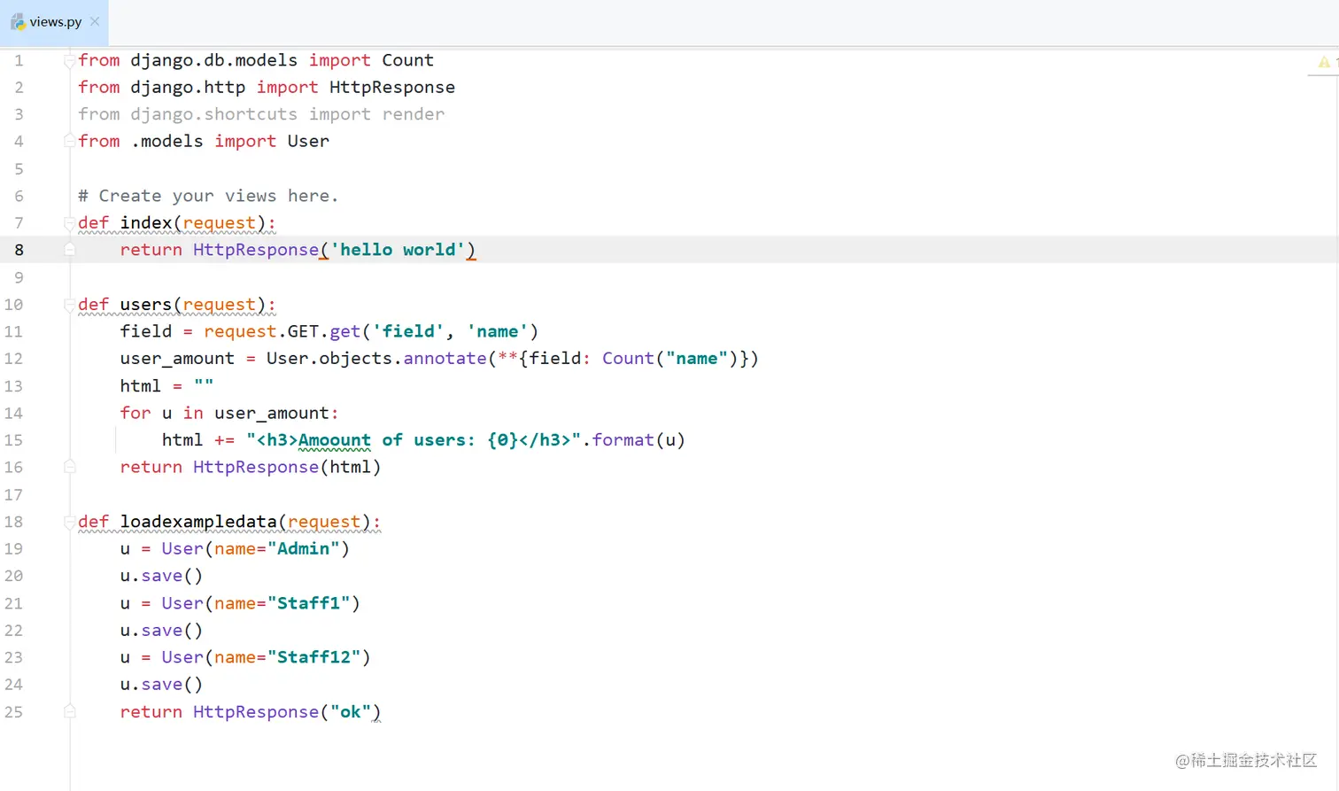The height and width of the screenshot is (791, 1339).
Task: Click fold end marker at line 8
Action: point(69,251)
